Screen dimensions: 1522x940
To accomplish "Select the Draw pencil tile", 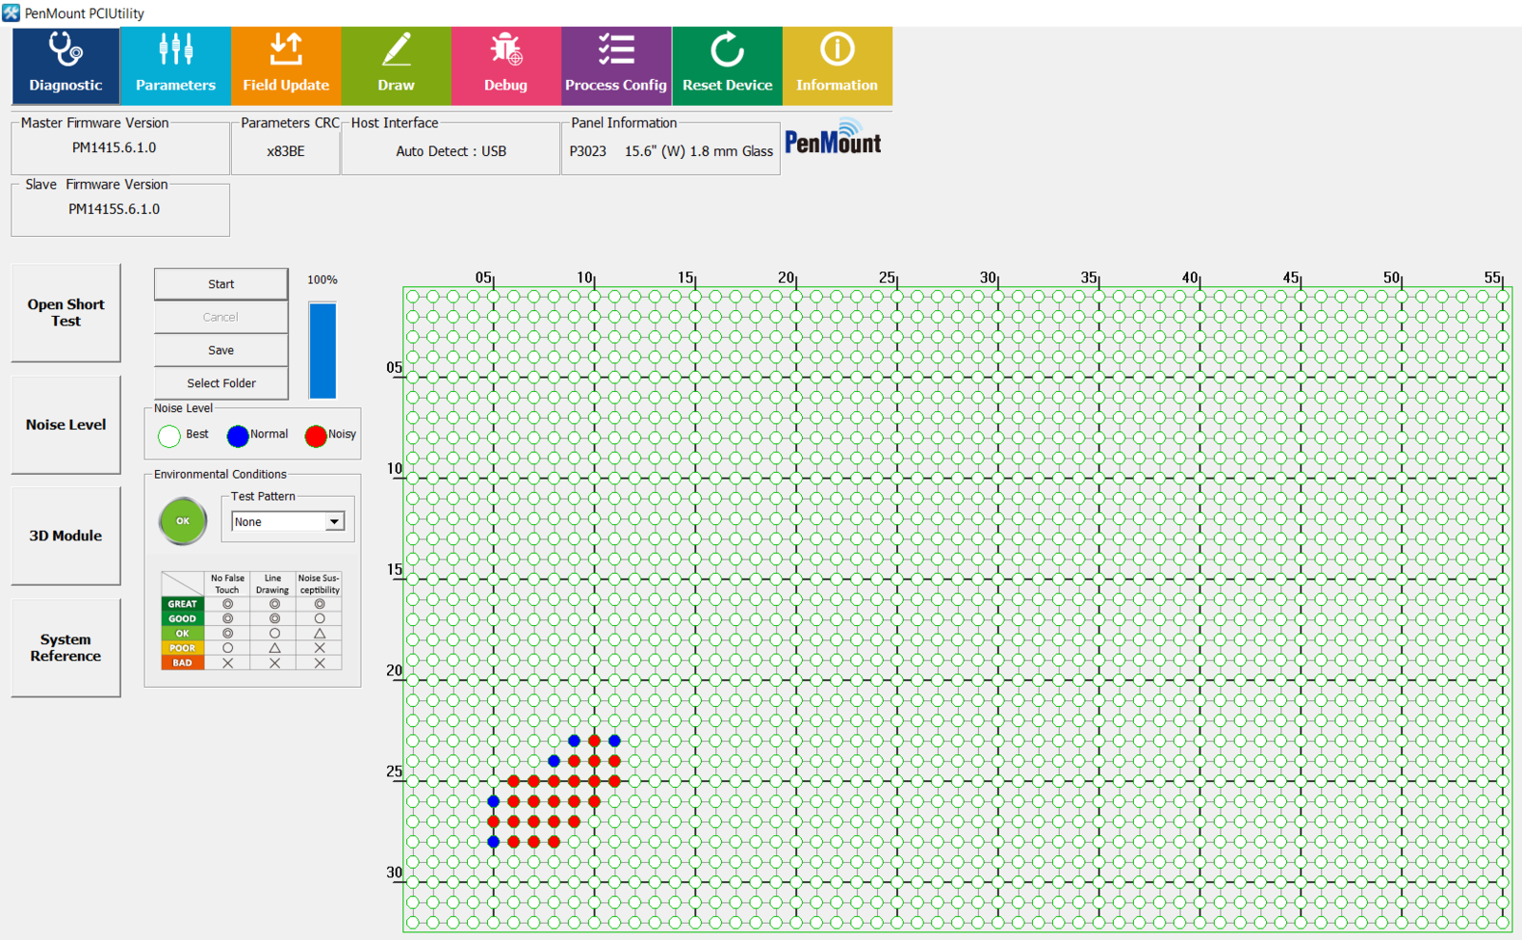I will pyautogui.click(x=396, y=65).
